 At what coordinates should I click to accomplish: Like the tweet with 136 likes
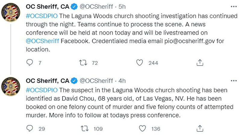142,128
